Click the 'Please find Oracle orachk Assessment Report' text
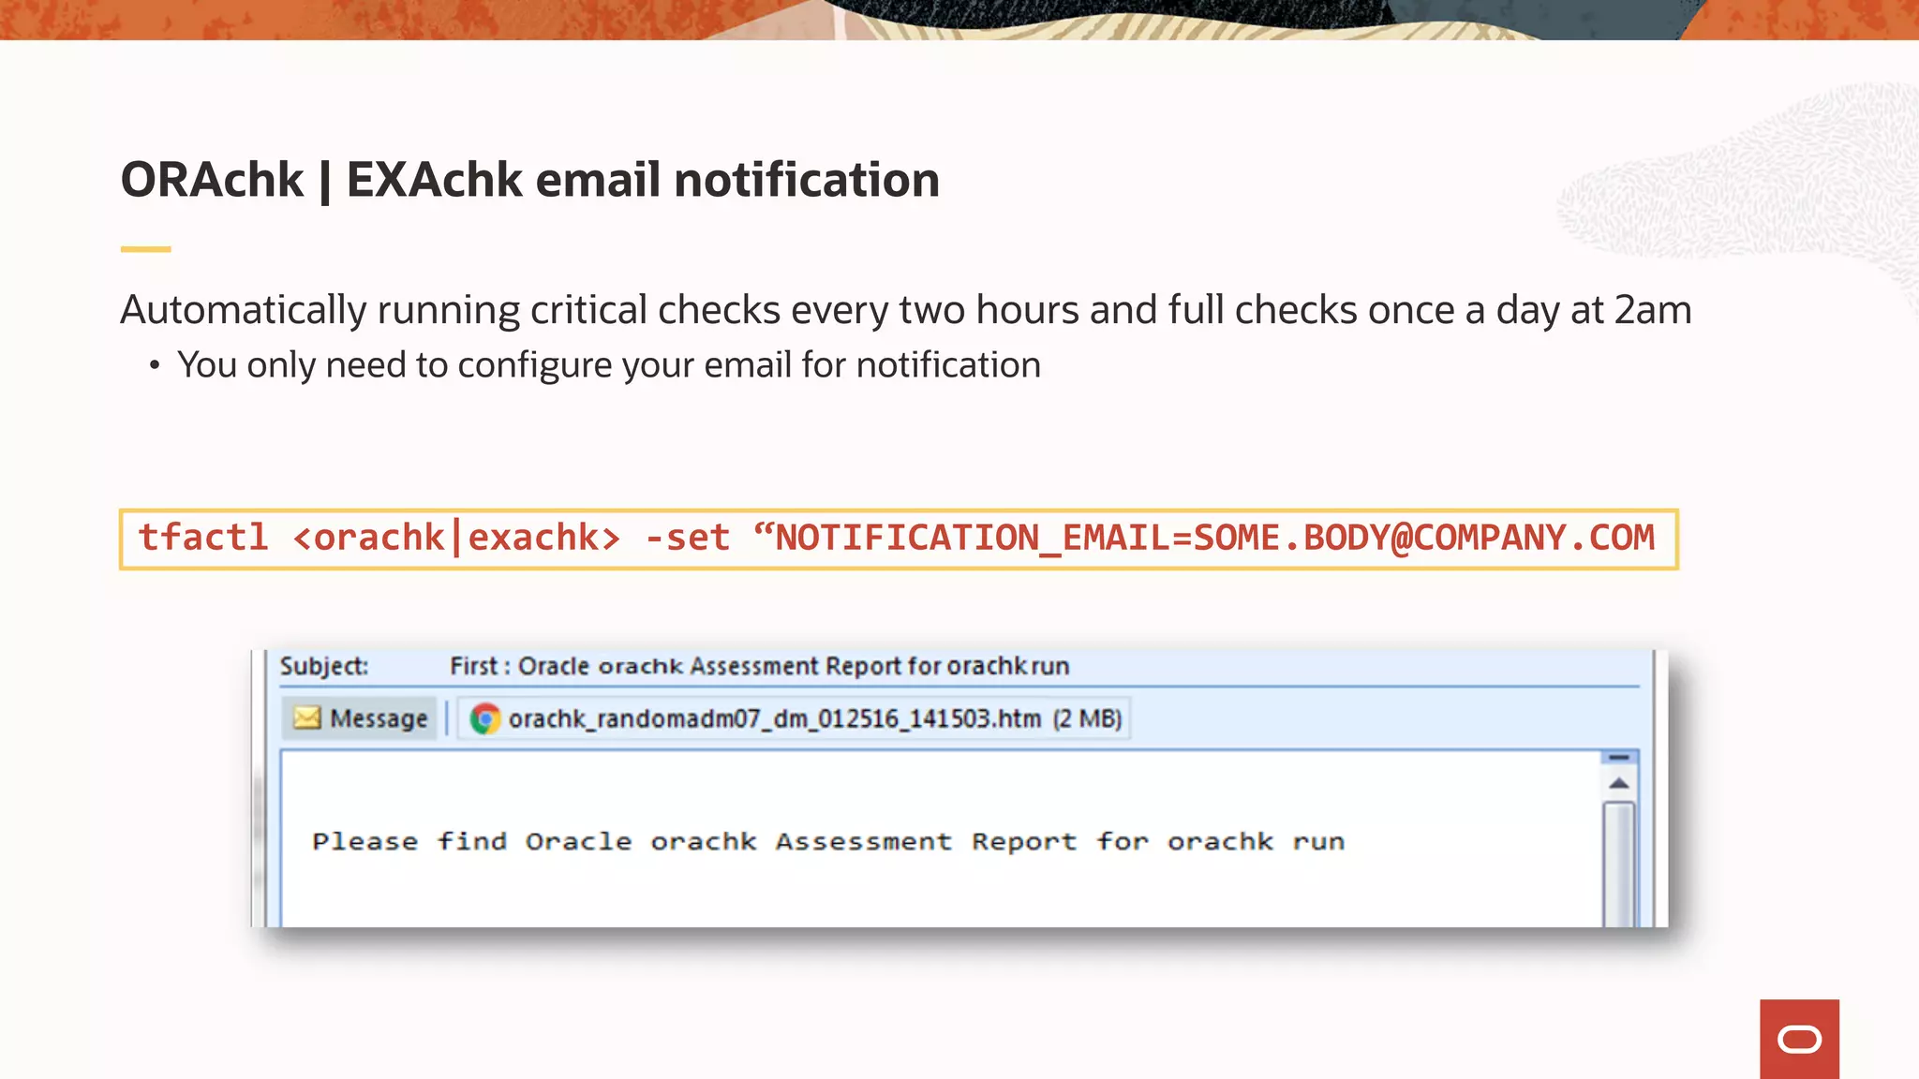This screenshot has height=1079, width=1919. coord(828,841)
